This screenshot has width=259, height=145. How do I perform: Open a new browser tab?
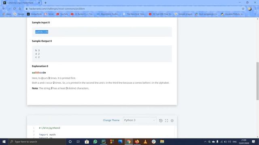pyautogui.click(x=45, y=3)
